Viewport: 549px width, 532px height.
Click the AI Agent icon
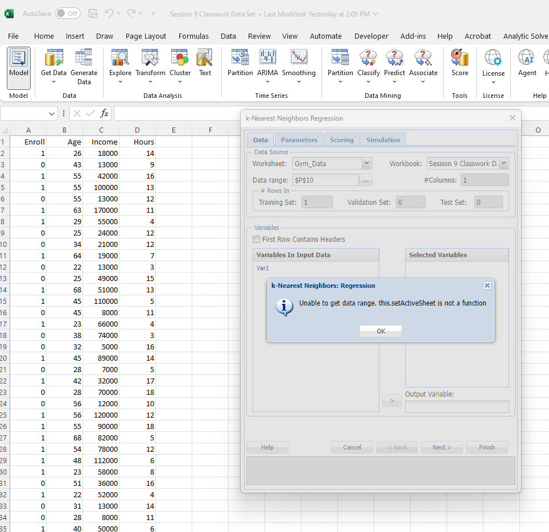[527, 63]
